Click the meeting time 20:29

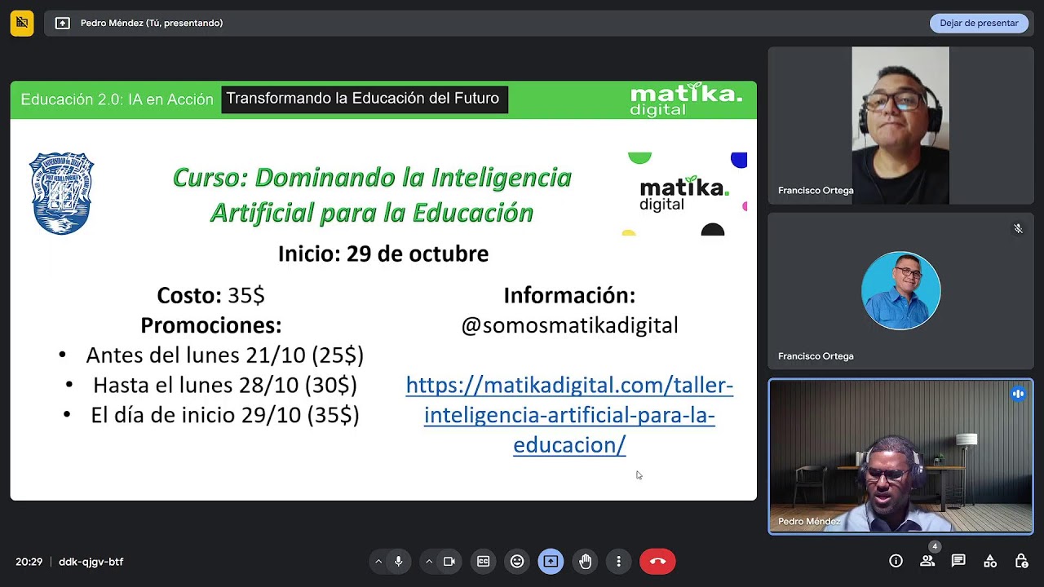point(29,562)
